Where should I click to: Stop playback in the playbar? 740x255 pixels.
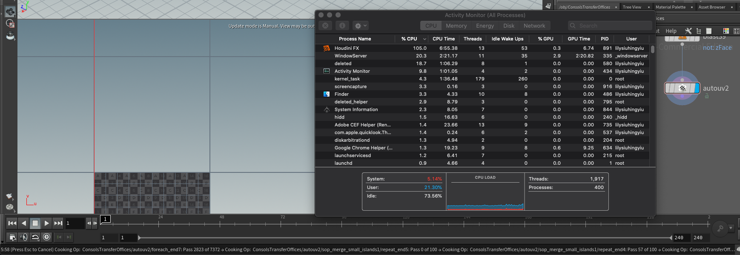click(35, 223)
